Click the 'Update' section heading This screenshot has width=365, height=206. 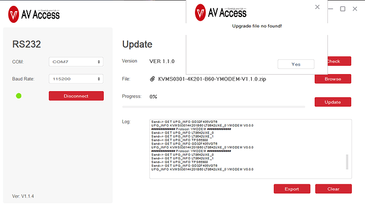click(x=137, y=44)
